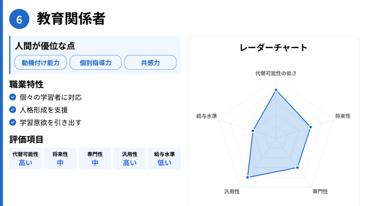This screenshot has height=206, width=367.
Task: Click the 教育関係者 slide heading
Action: (71, 19)
